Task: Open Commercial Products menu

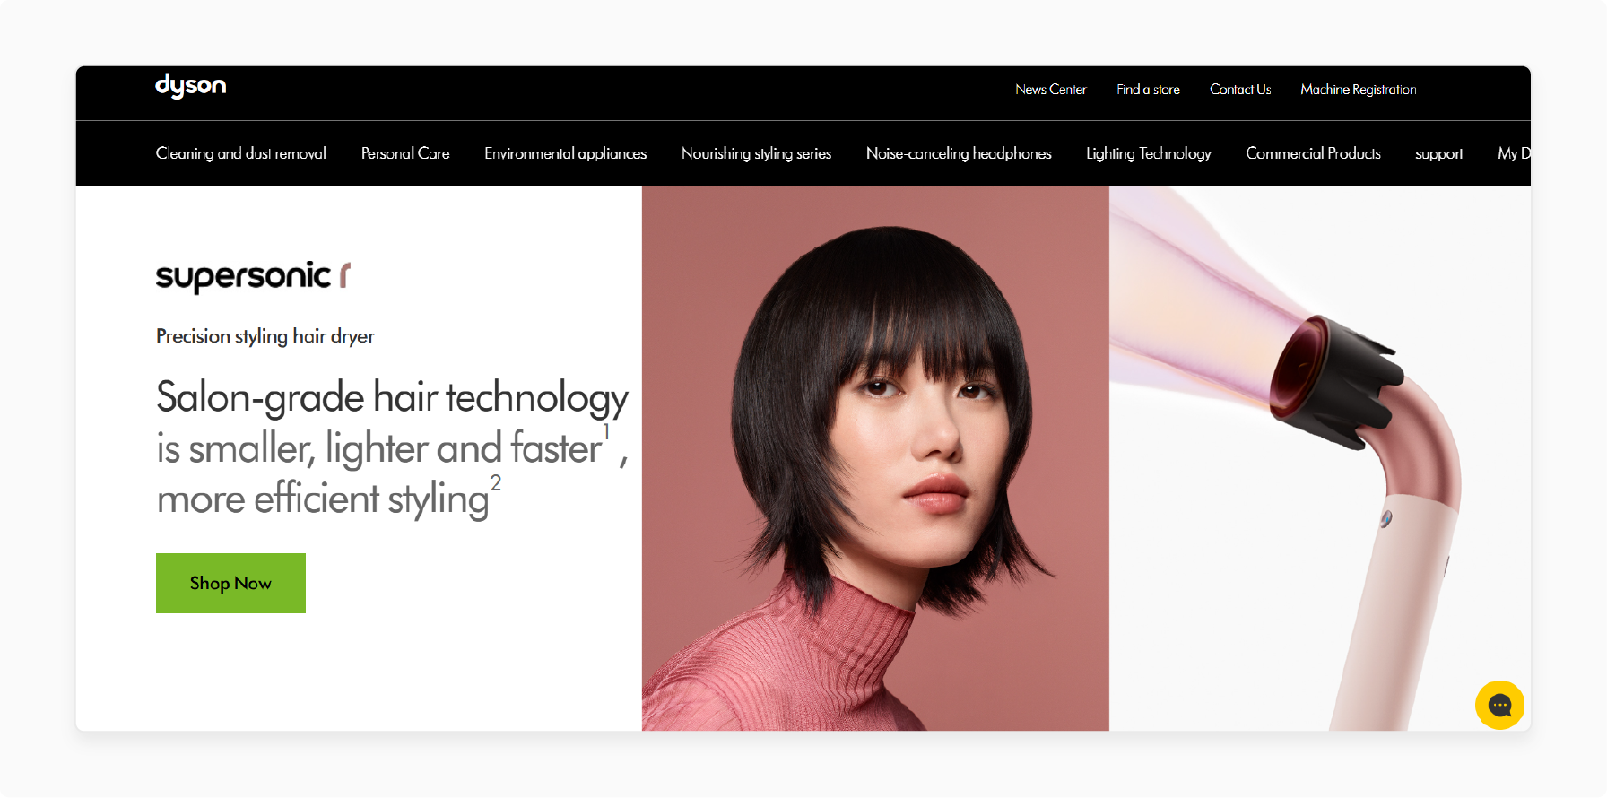Action: coord(1313,153)
